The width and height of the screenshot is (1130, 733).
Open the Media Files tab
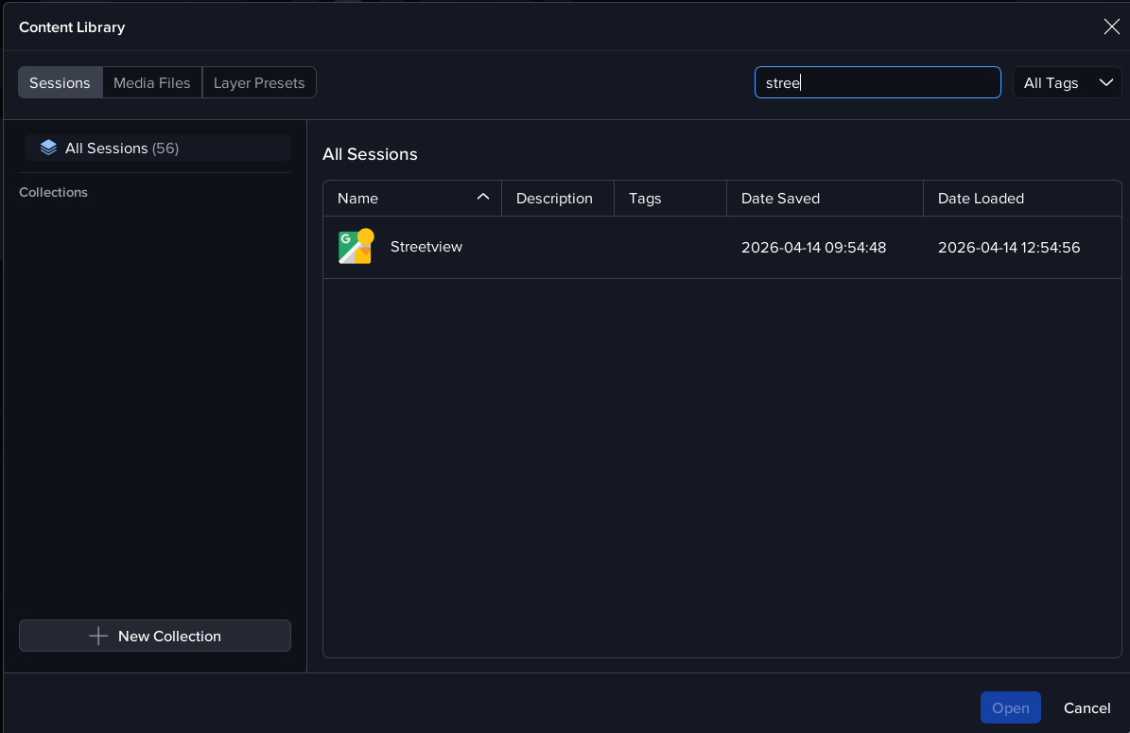pyautogui.click(x=151, y=82)
